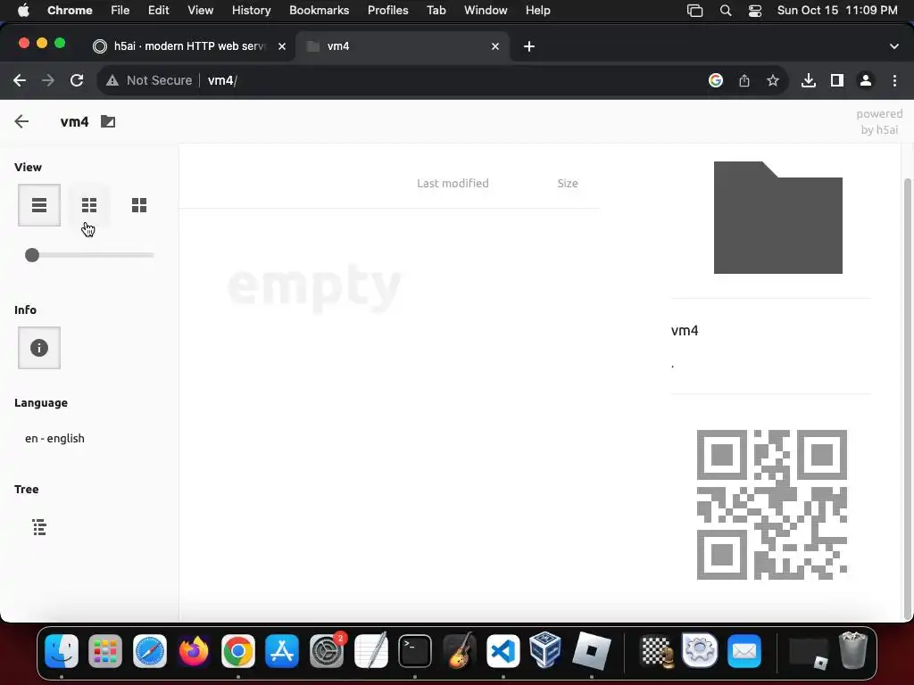914x685 pixels.
Task: Switch to details list view
Action: pyautogui.click(x=39, y=205)
